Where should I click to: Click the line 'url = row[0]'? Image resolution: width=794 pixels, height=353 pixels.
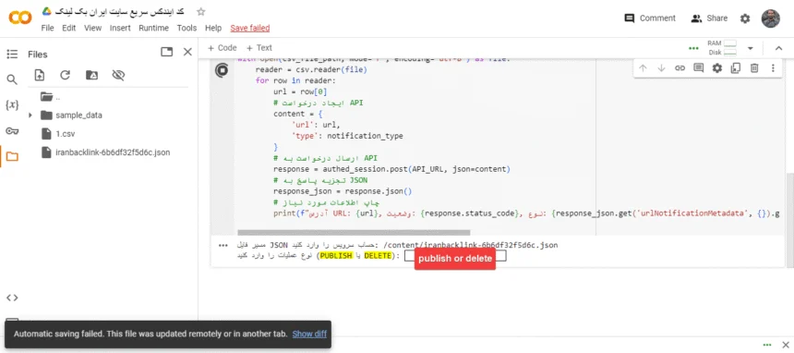coord(300,91)
